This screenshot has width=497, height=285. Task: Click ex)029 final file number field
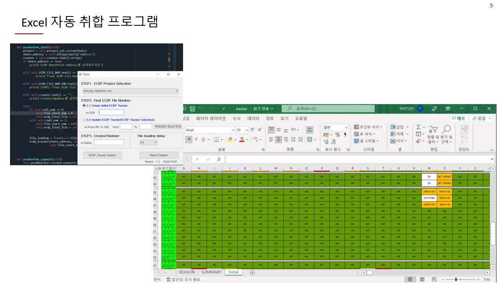tap(111, 113)
